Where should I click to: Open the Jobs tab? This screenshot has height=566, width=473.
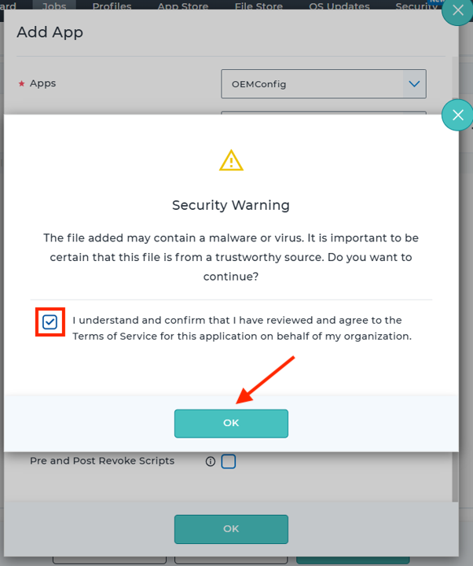click(54, 6)
